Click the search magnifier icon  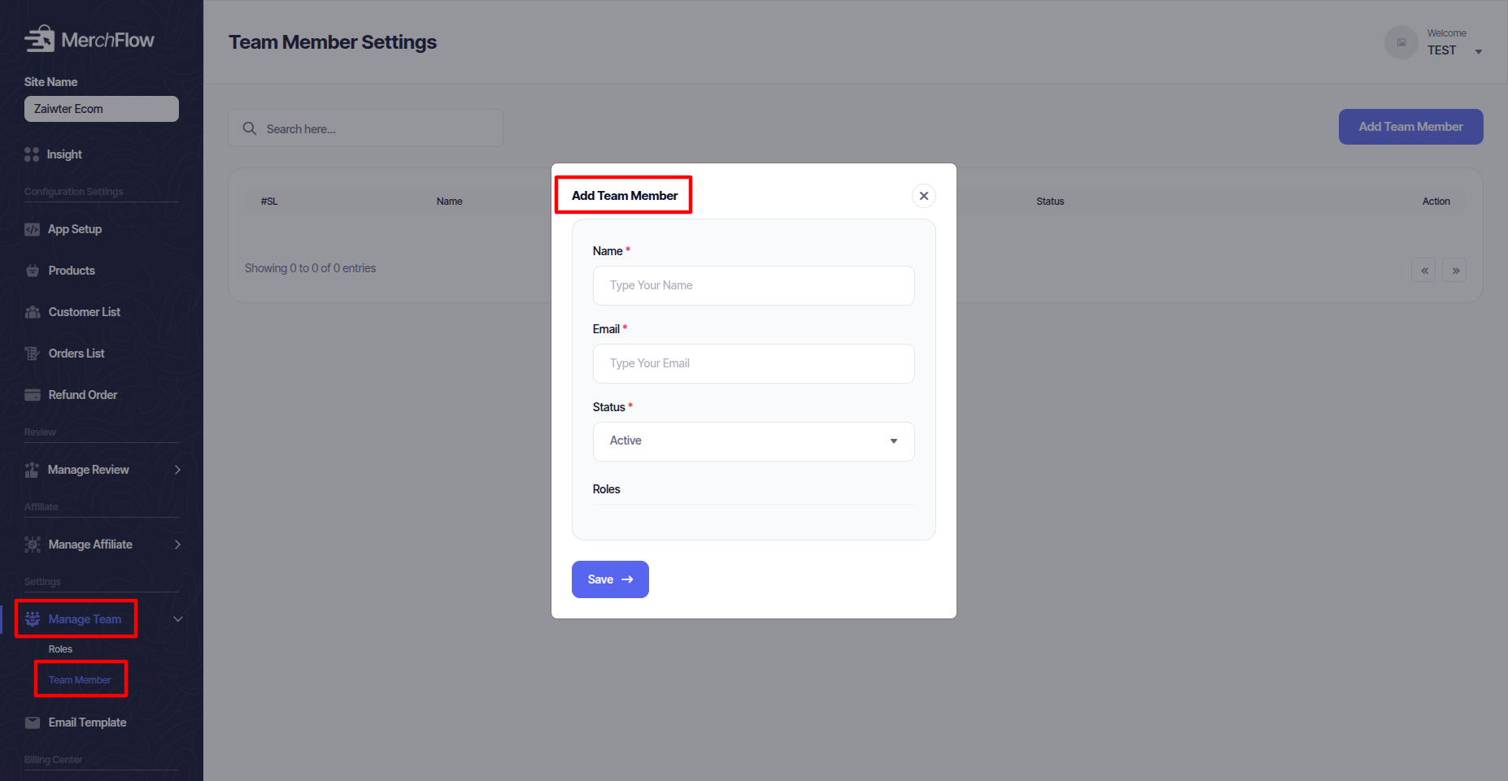coord(250,128)
